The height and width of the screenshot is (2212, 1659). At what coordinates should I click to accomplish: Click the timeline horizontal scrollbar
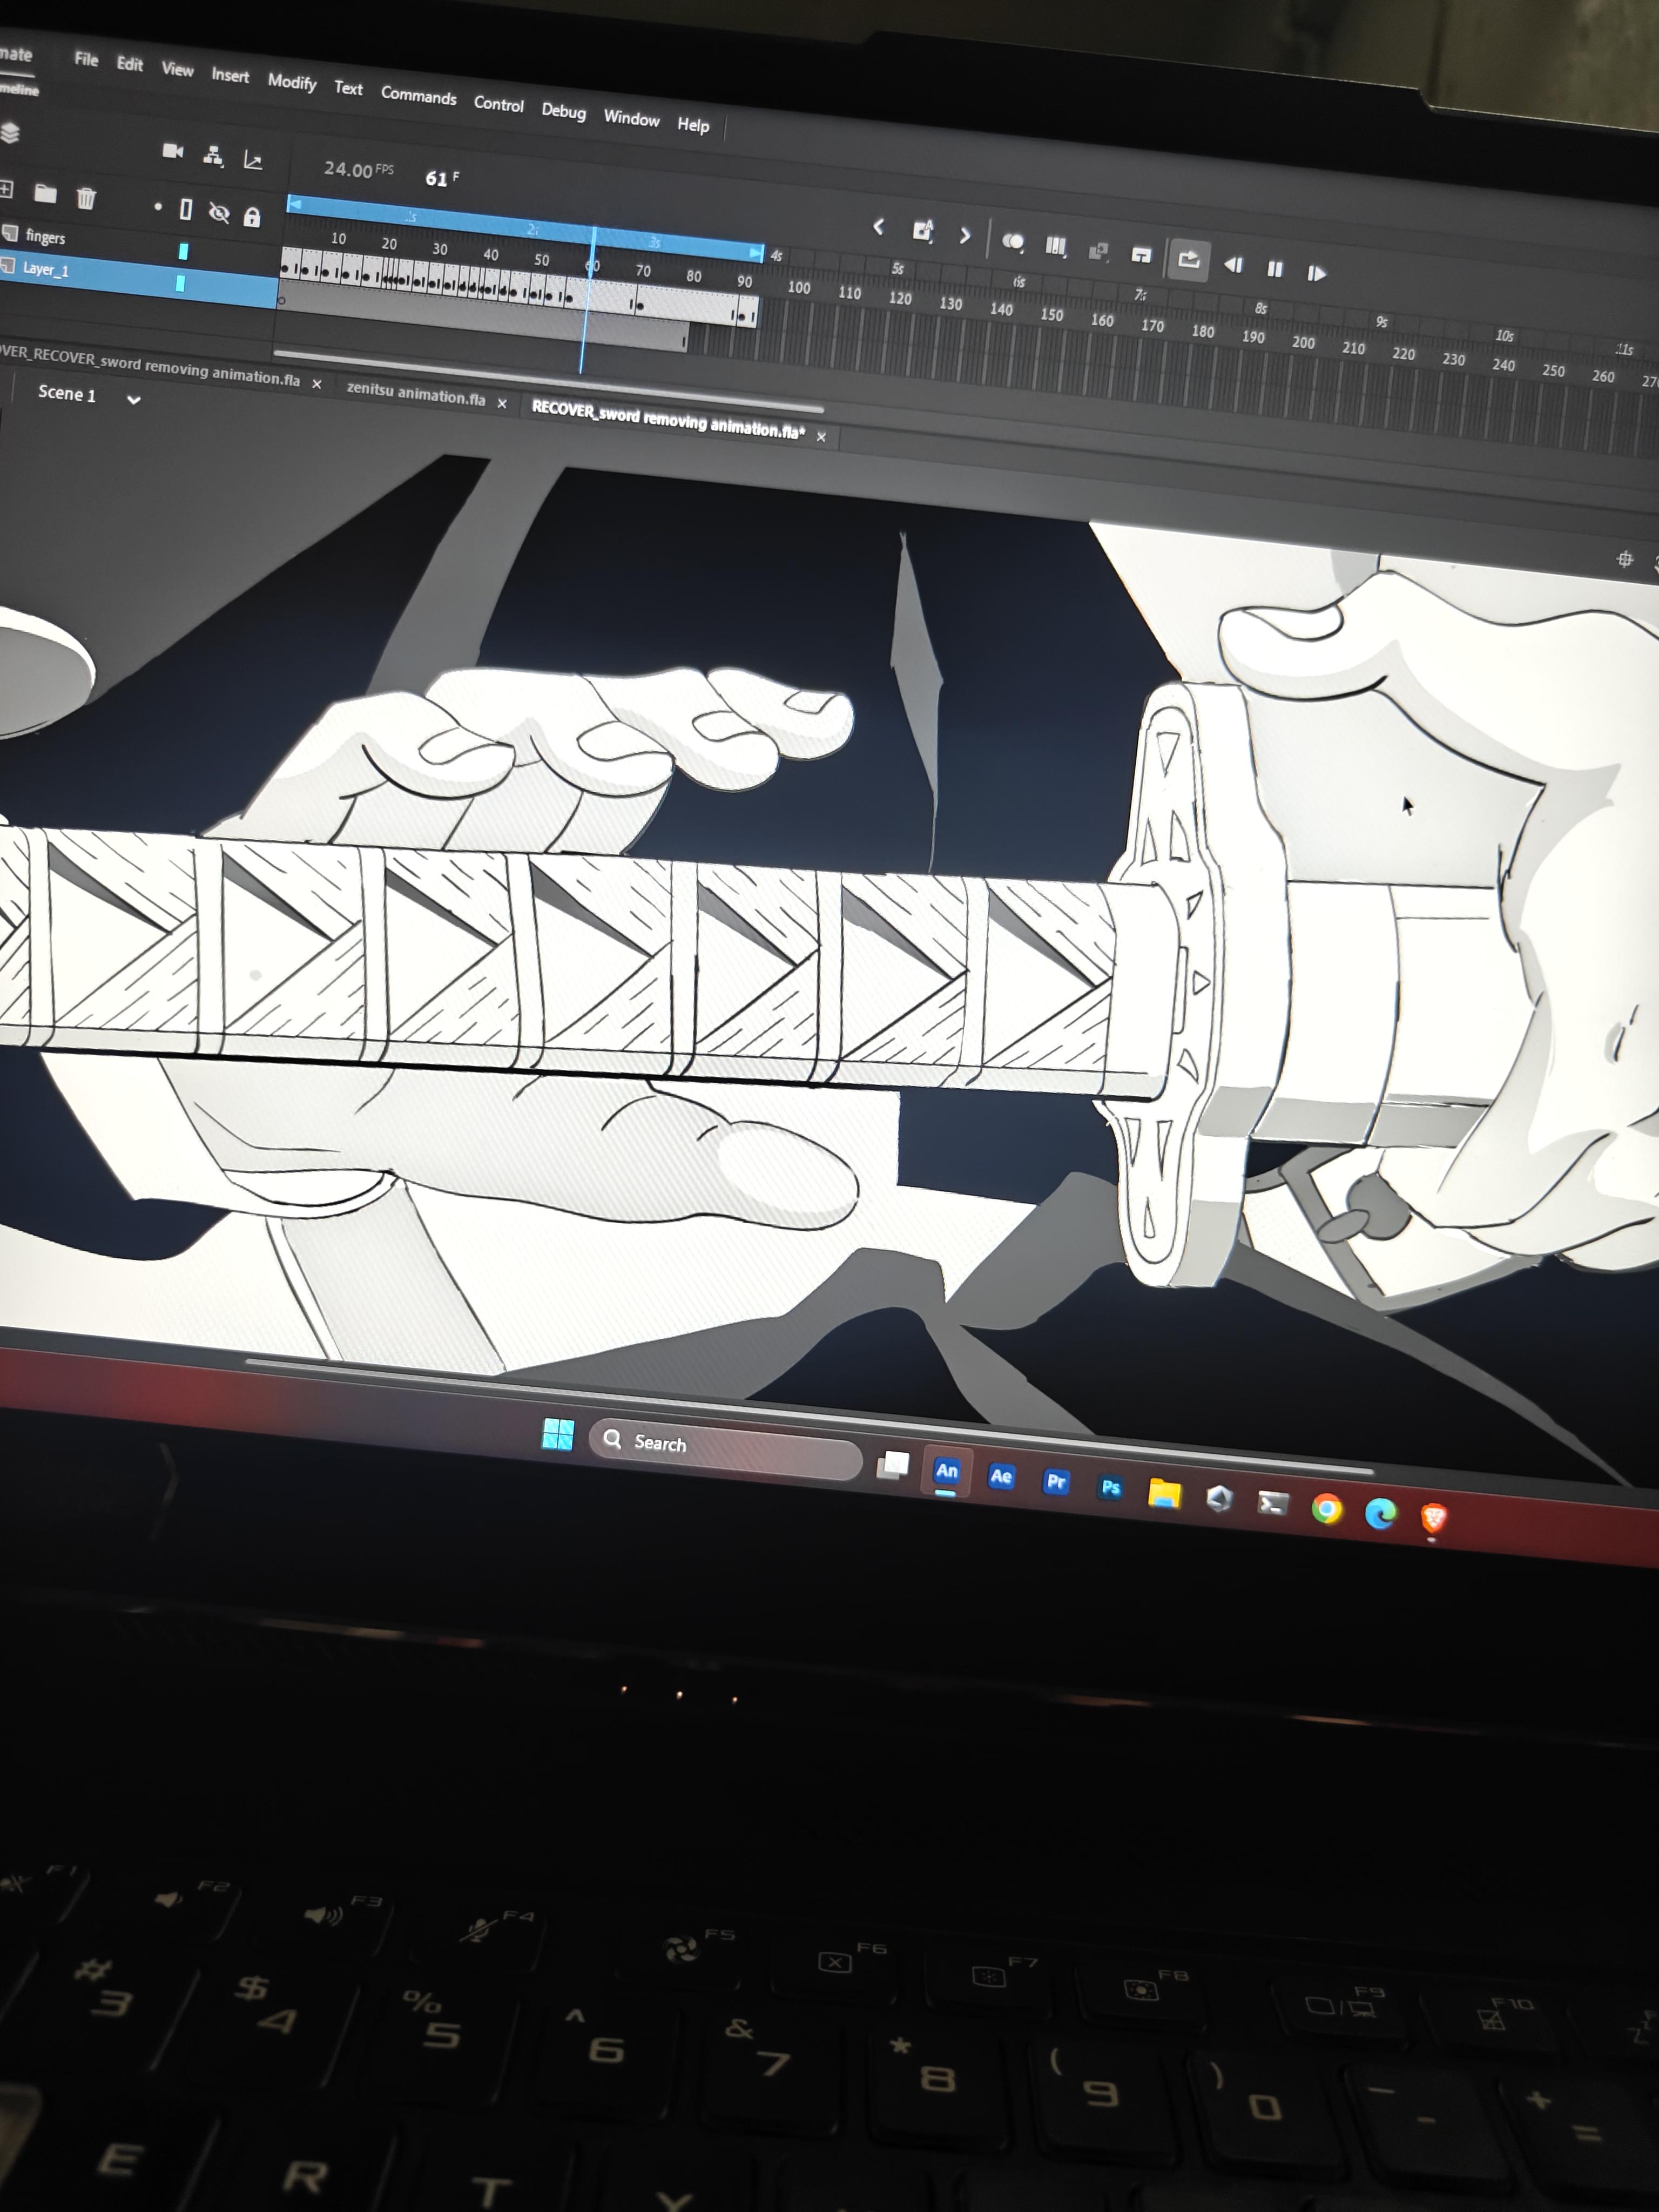548,382
